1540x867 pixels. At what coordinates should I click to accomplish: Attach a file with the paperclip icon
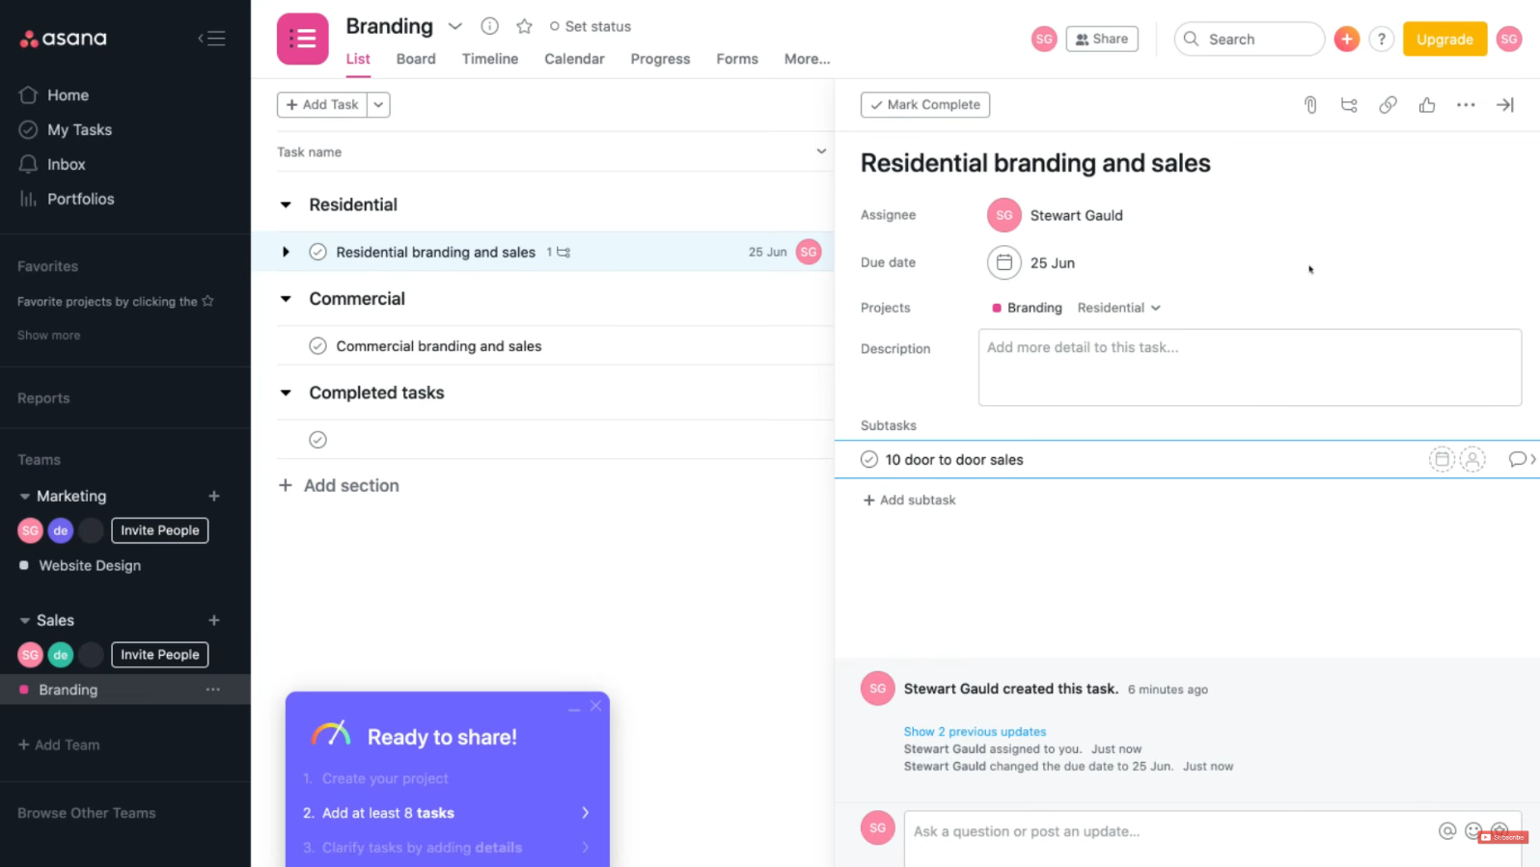click(x=1309, y=104)
